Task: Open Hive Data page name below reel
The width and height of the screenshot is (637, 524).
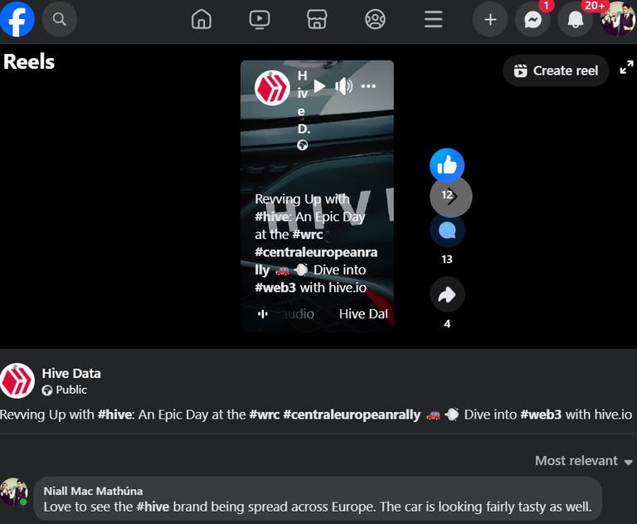Action: (71, 373)
